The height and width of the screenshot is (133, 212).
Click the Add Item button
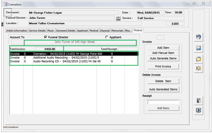pos(163,48)
